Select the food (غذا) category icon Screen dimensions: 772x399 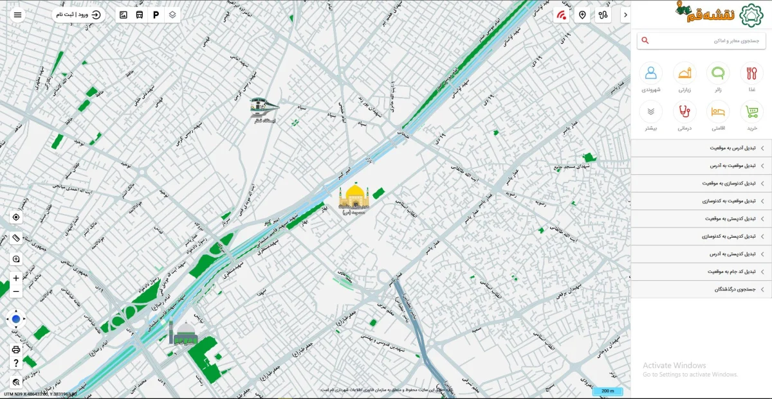click(751, 73)
